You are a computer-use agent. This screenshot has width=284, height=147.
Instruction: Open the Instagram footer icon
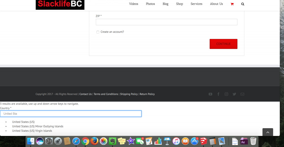pyautogui.click(x=226, y=94)
